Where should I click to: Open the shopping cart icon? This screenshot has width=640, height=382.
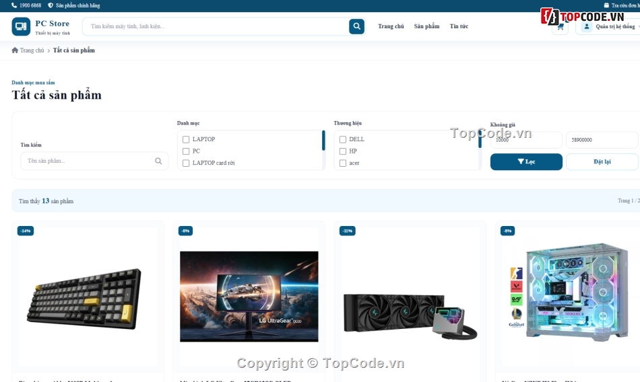(x=560, y=27)
